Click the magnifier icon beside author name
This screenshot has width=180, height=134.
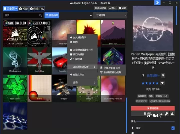[x=163, y=75]
